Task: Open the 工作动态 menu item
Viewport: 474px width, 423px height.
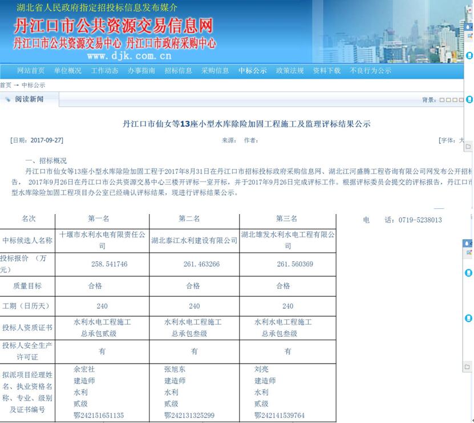Action: point(105,71)
